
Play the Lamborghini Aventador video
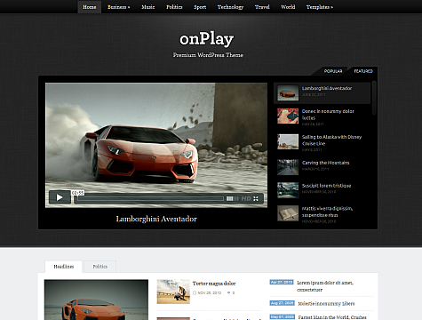point(60,197)
